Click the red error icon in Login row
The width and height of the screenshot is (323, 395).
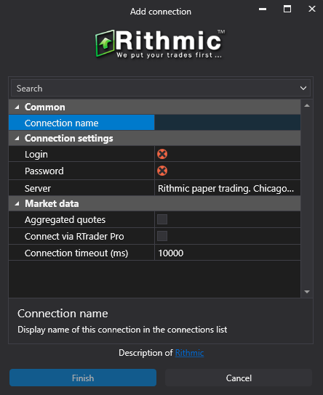[x=162, y=154]
